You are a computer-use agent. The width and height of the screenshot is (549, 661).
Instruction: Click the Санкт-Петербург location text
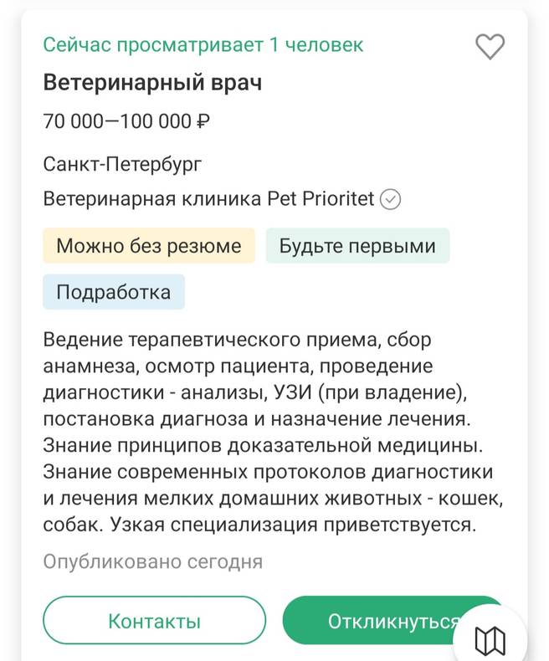point(122,164)
